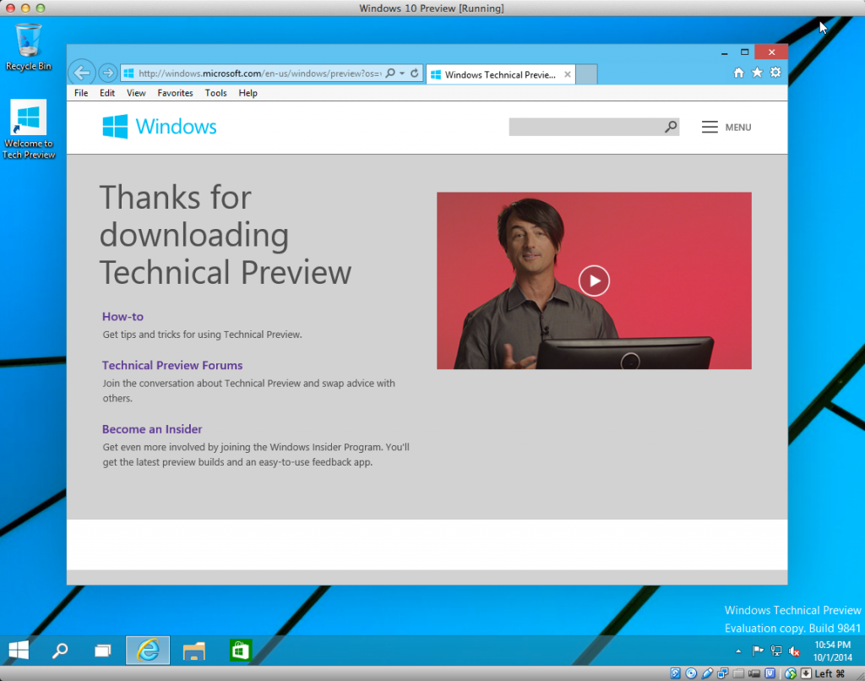
Task: Open the Help menu in IE
Action: tap(248, 93)
